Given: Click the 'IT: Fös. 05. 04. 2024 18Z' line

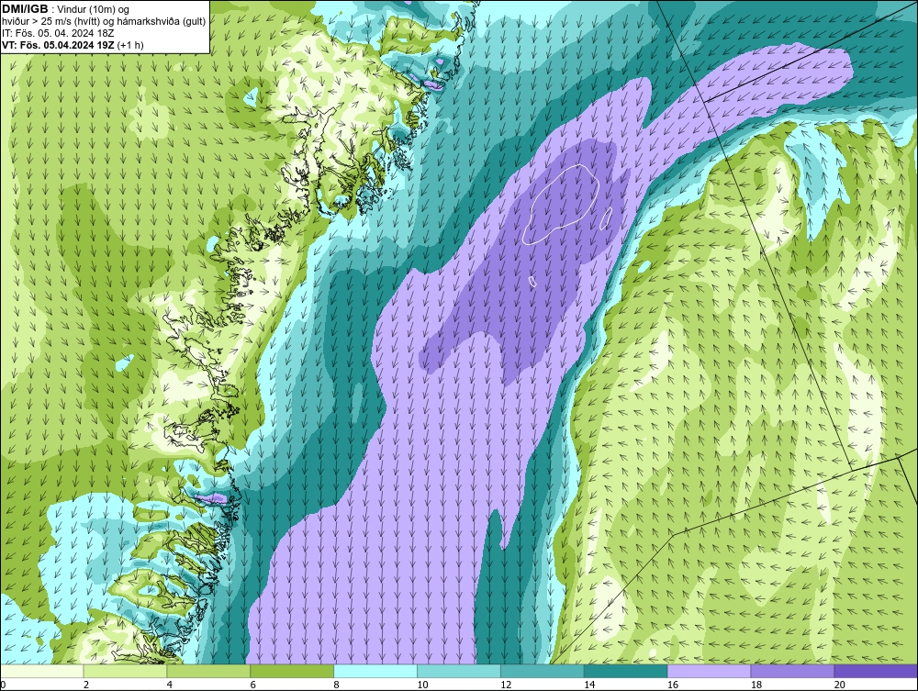Looking at the screenshot, I should coord(58,33).
